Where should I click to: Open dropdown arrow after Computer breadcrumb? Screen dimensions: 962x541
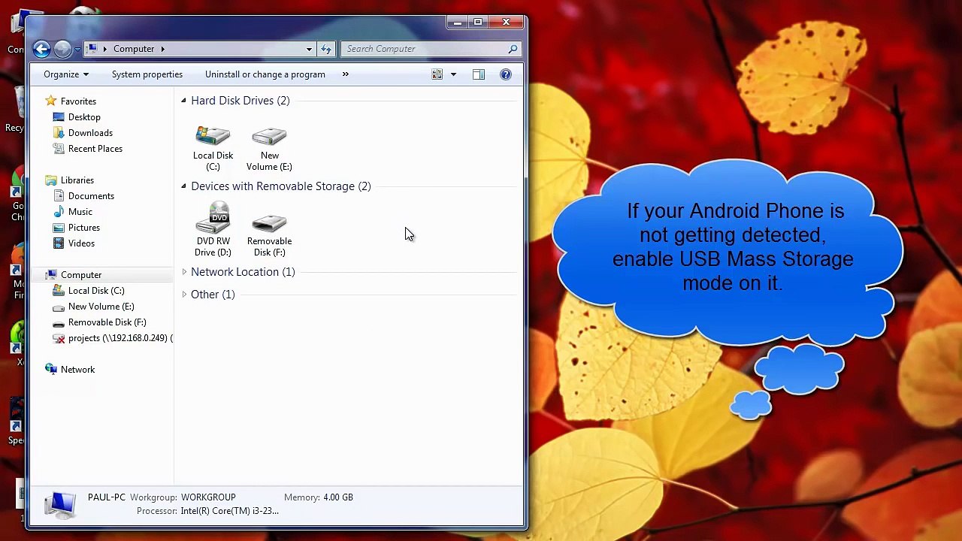tap(162, 49)
